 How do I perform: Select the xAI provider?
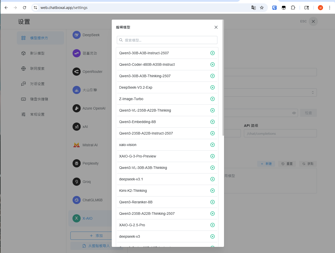[x=90, y=127]
